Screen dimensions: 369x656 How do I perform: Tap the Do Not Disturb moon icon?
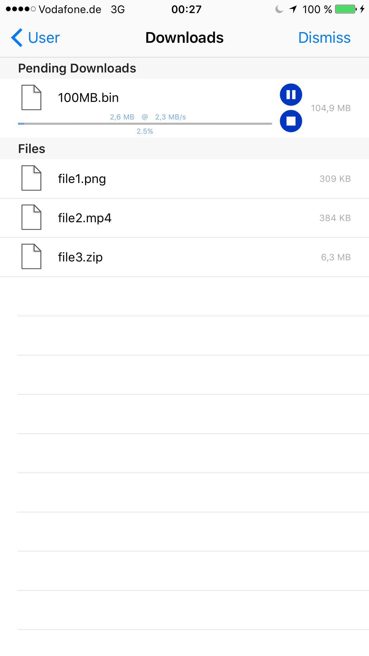(x=279, y=9)
